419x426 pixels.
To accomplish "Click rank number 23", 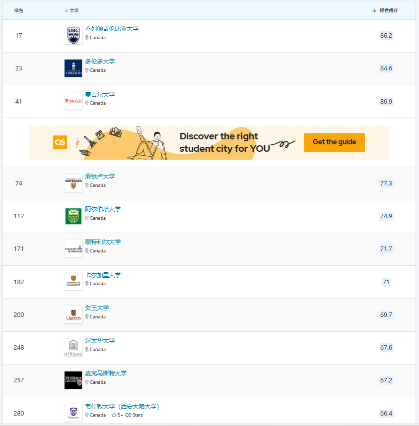I will (x=19, y=68).
